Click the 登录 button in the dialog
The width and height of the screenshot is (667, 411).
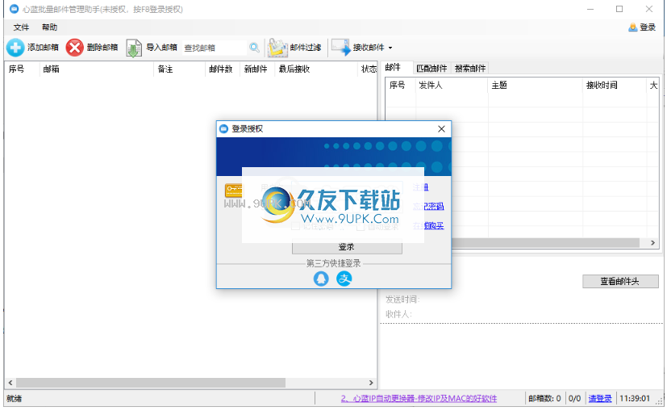(x=347, y=247)
